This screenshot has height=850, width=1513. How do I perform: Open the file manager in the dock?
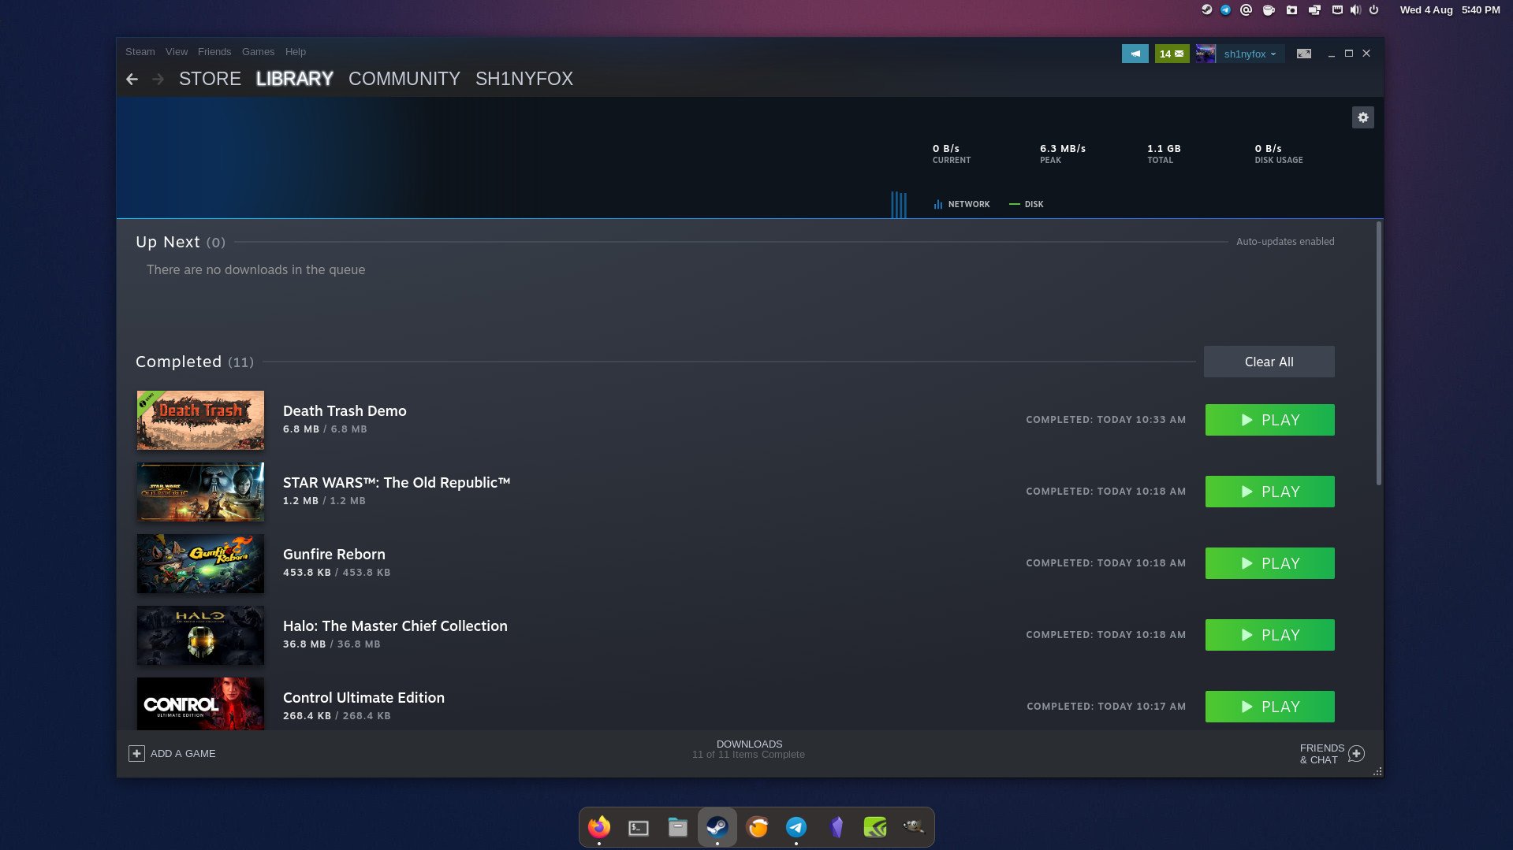click(x=678, y=827)
